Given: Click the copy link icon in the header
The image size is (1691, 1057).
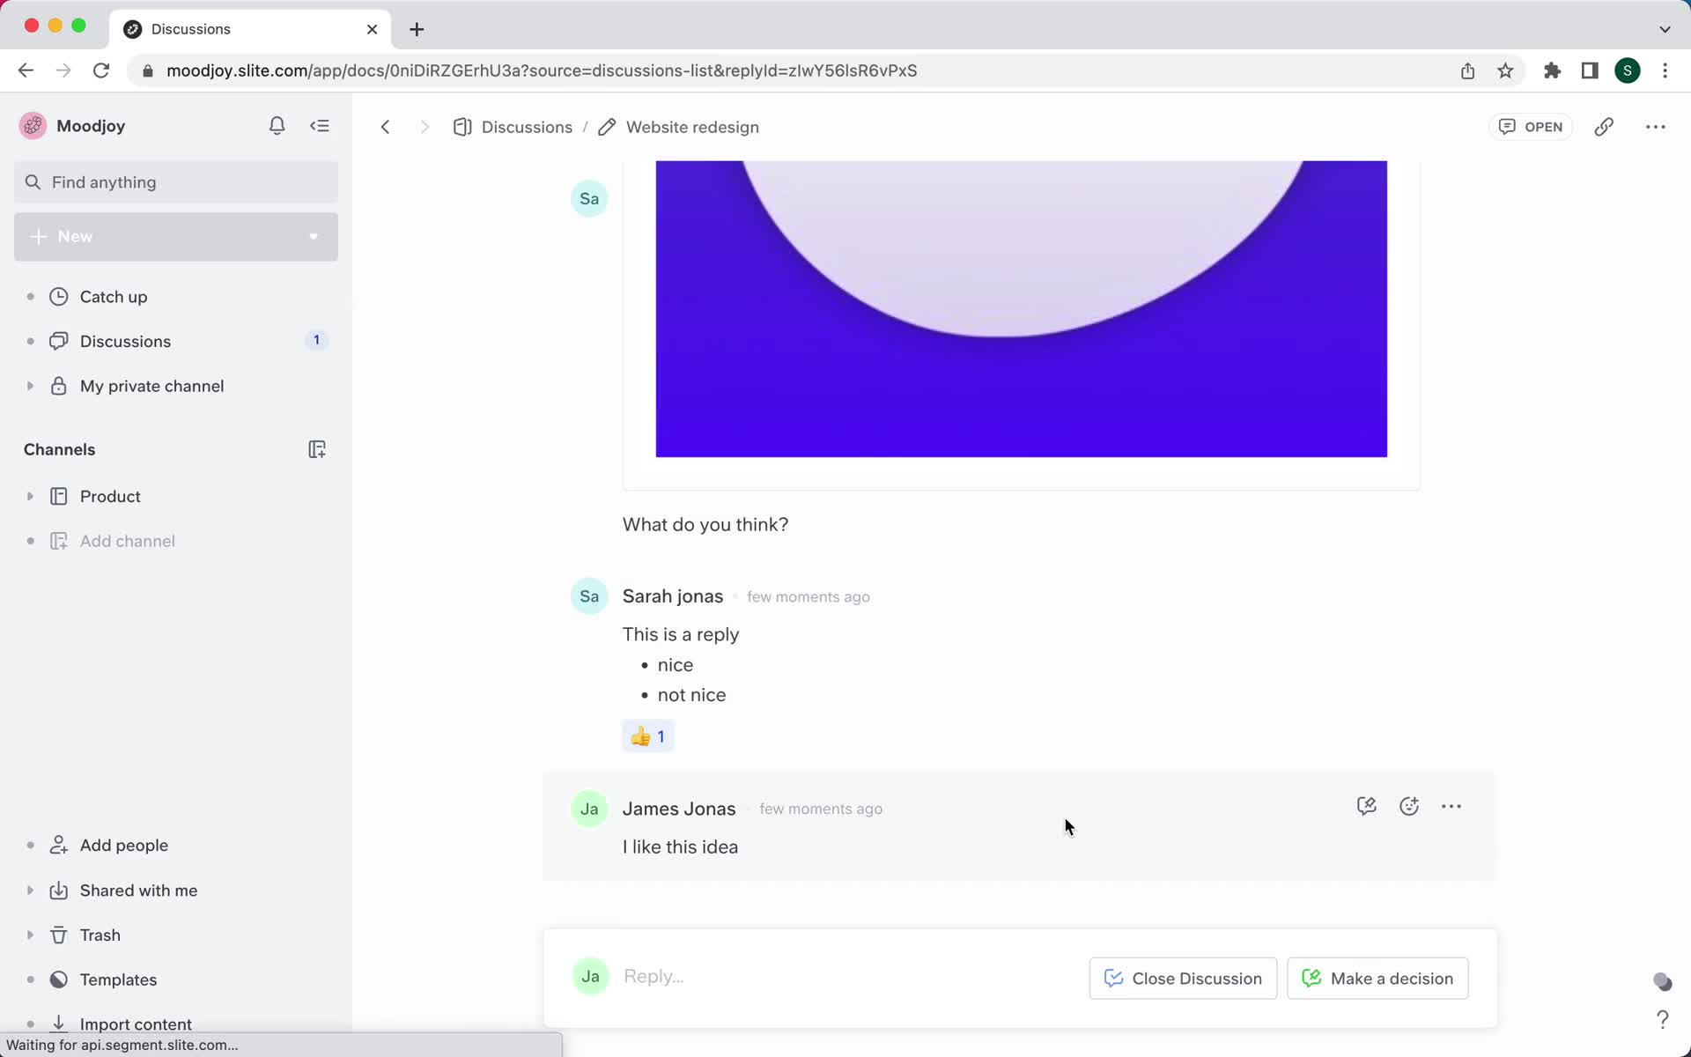Looking at the screenshot, I should pyautogui.click(x=1605, y=127).
